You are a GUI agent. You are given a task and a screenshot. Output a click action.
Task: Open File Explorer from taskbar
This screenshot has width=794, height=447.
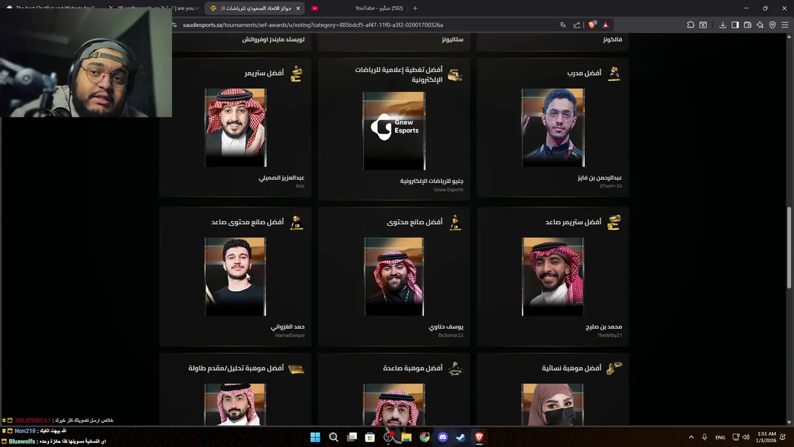(406, 437)
